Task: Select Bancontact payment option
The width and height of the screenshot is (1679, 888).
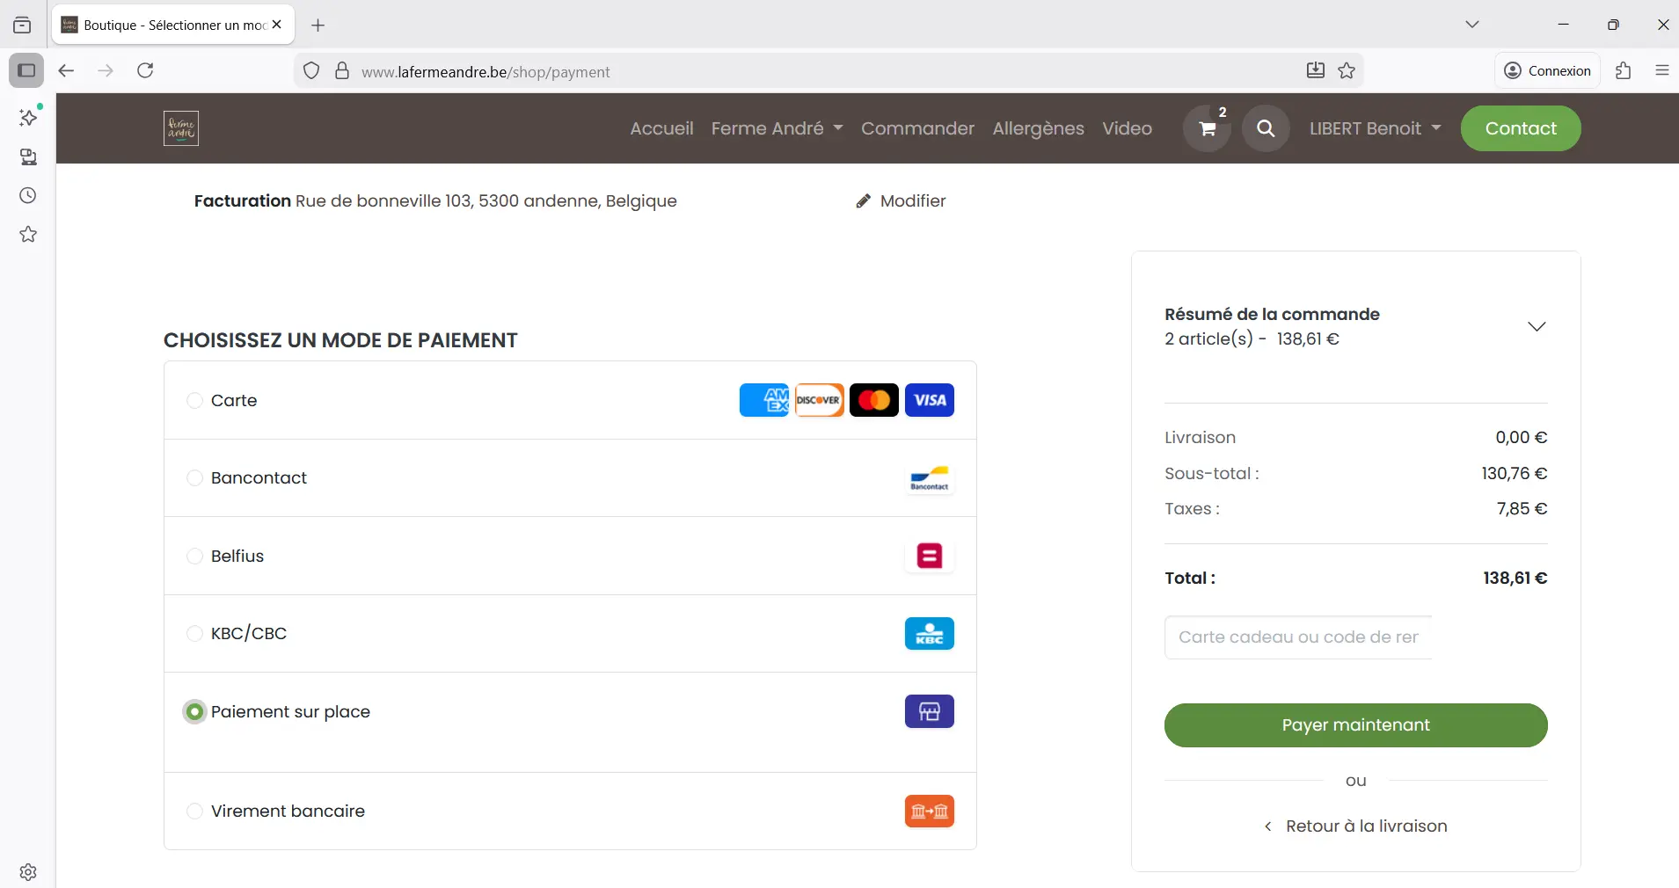Action: 195,478
